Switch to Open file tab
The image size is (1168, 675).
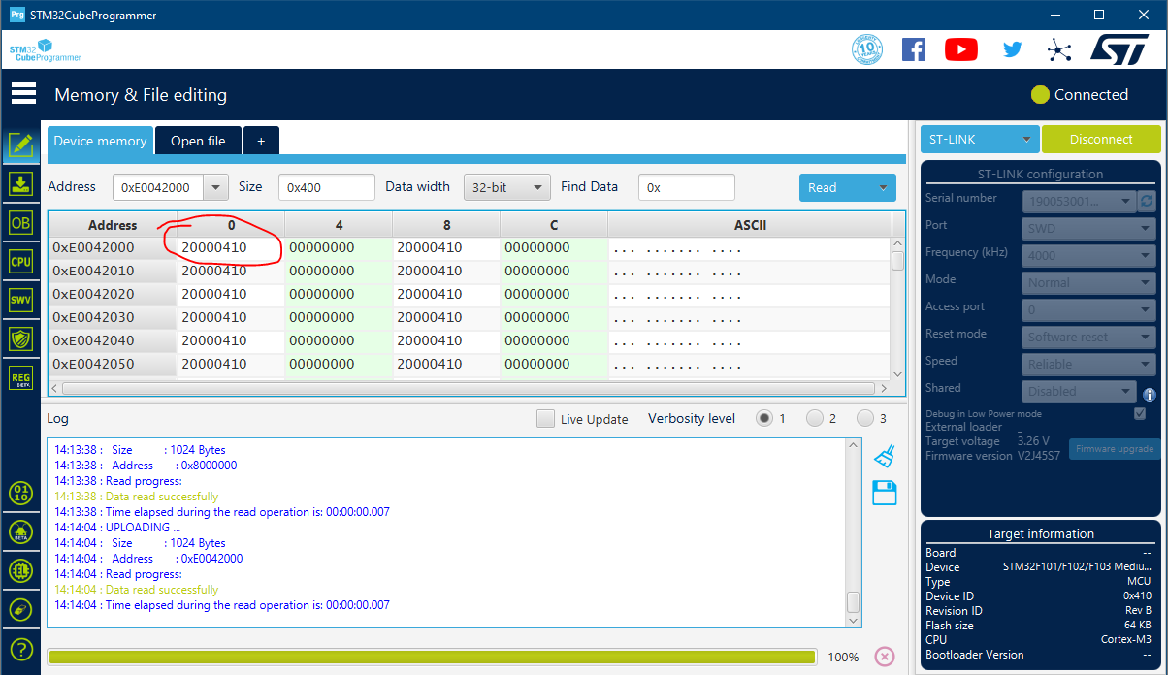pyautogui.click(x=198, y=141)
